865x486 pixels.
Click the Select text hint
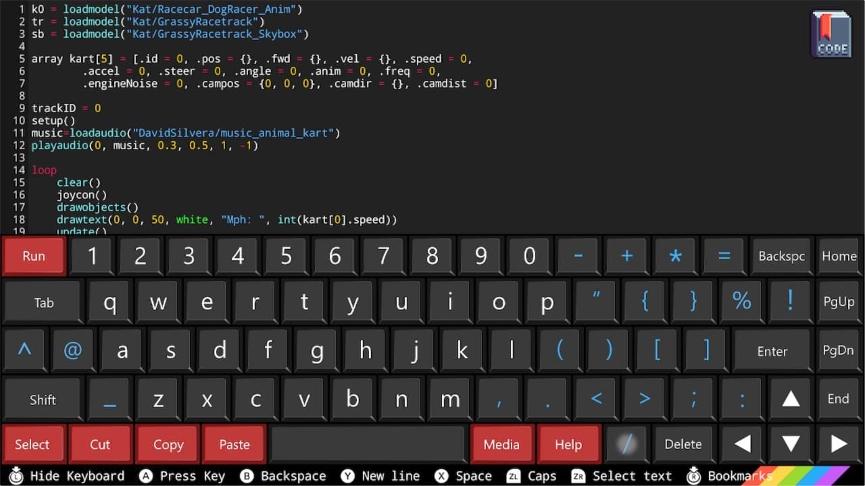coord(622,476)
